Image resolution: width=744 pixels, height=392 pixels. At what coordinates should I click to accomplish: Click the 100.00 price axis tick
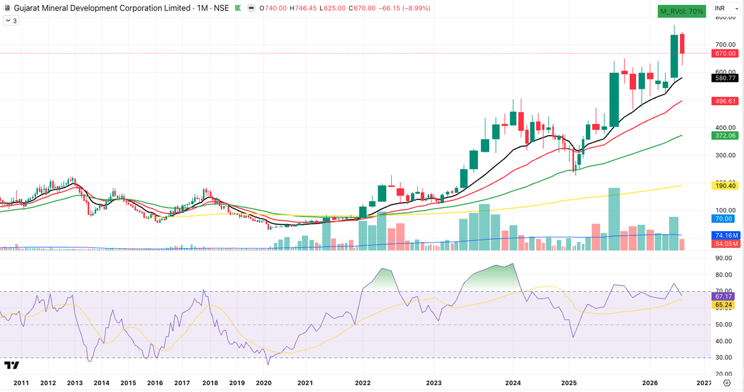click(x=725, y=211)
